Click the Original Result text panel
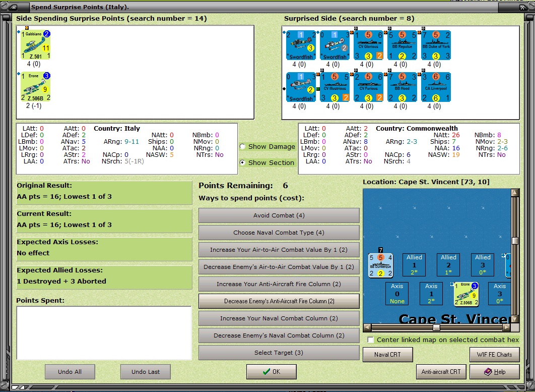The width and height of the screenshot is (535, 392). [104, 193]
